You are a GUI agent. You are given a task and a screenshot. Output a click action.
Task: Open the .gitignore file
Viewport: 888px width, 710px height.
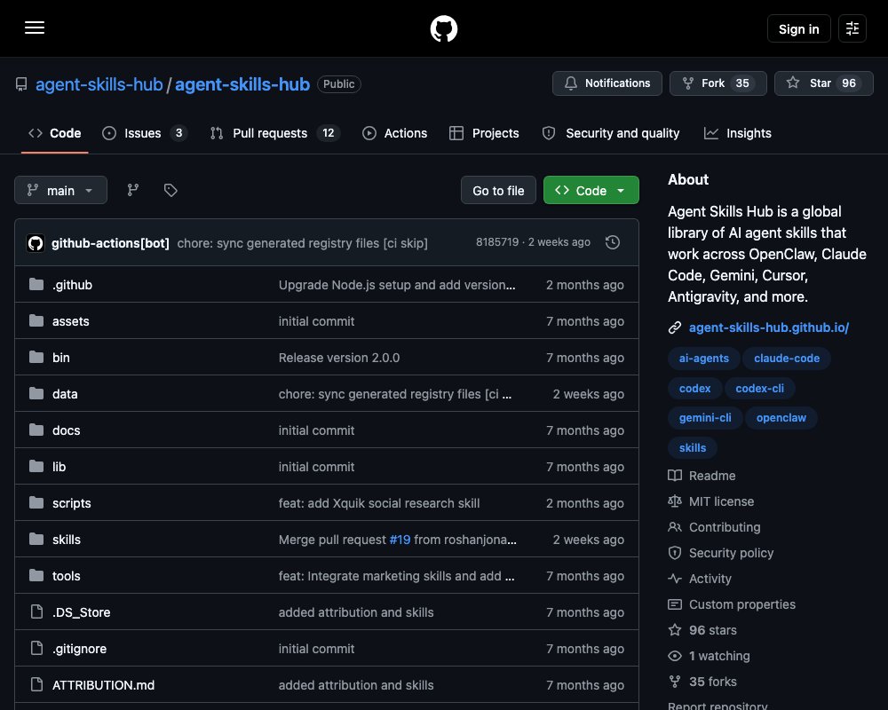tap(79, 648)
